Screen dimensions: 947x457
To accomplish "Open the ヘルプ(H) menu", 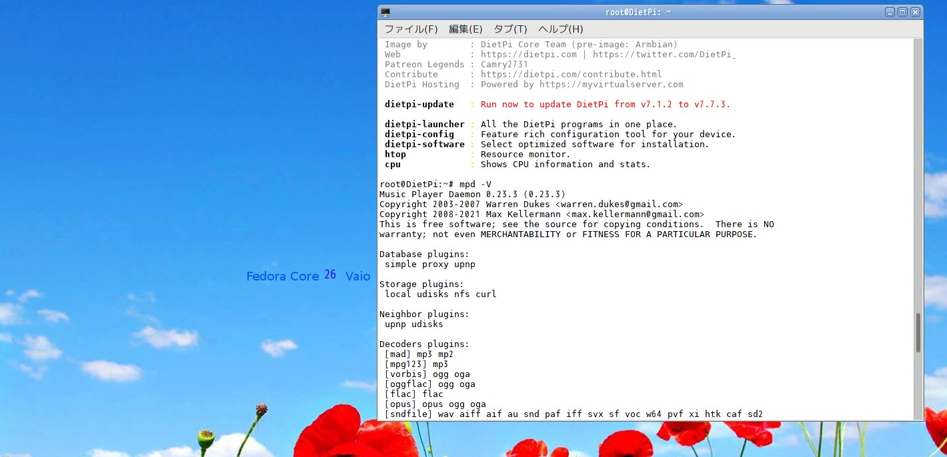I will point(560,29).
